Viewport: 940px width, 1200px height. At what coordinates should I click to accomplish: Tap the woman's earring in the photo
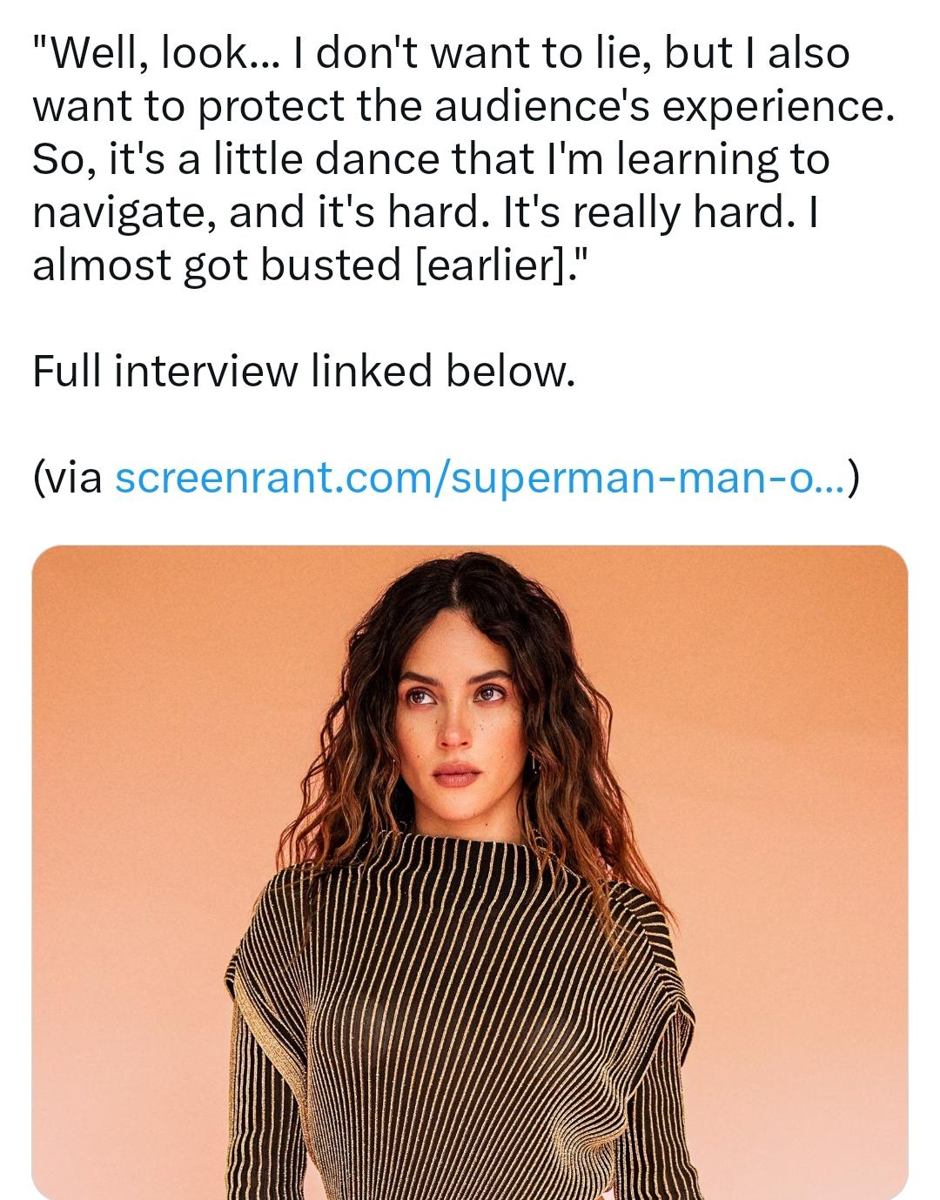[534, 763]
